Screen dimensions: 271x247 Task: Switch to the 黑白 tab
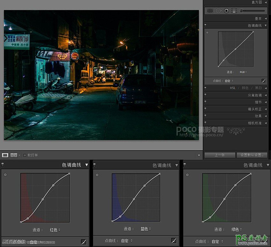tap(258, 88)
